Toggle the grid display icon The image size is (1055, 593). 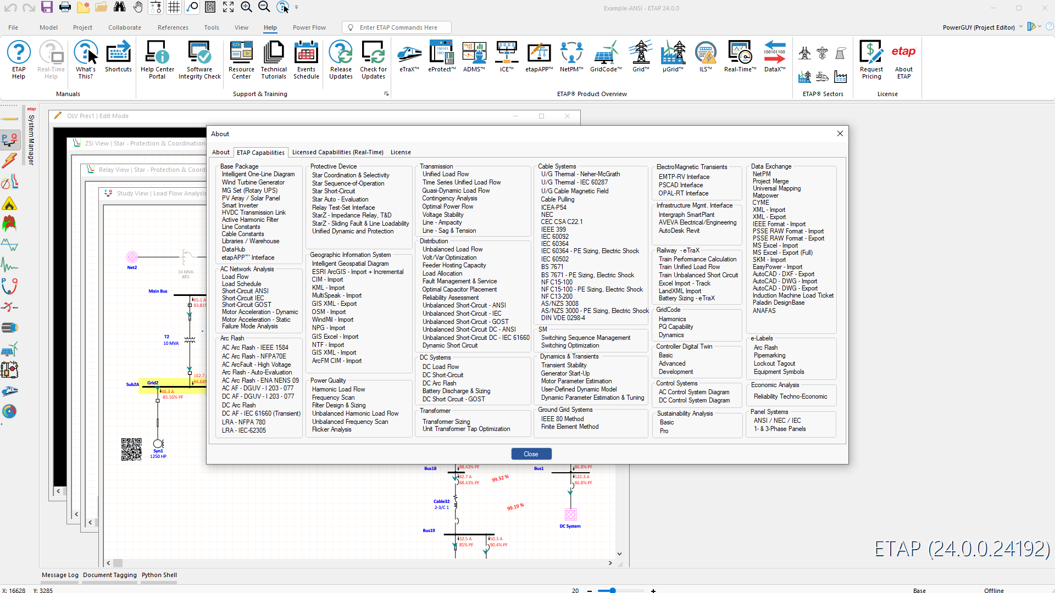coord(174,7)
